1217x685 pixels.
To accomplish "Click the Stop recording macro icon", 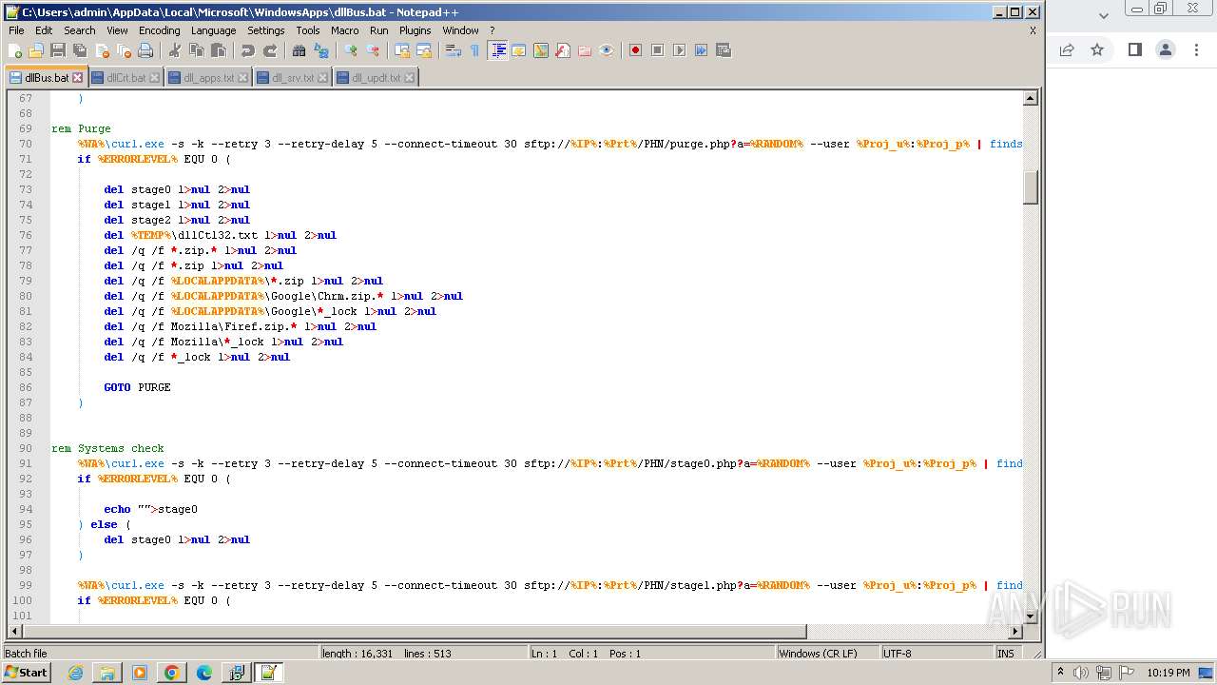I will tap(657, 50).
